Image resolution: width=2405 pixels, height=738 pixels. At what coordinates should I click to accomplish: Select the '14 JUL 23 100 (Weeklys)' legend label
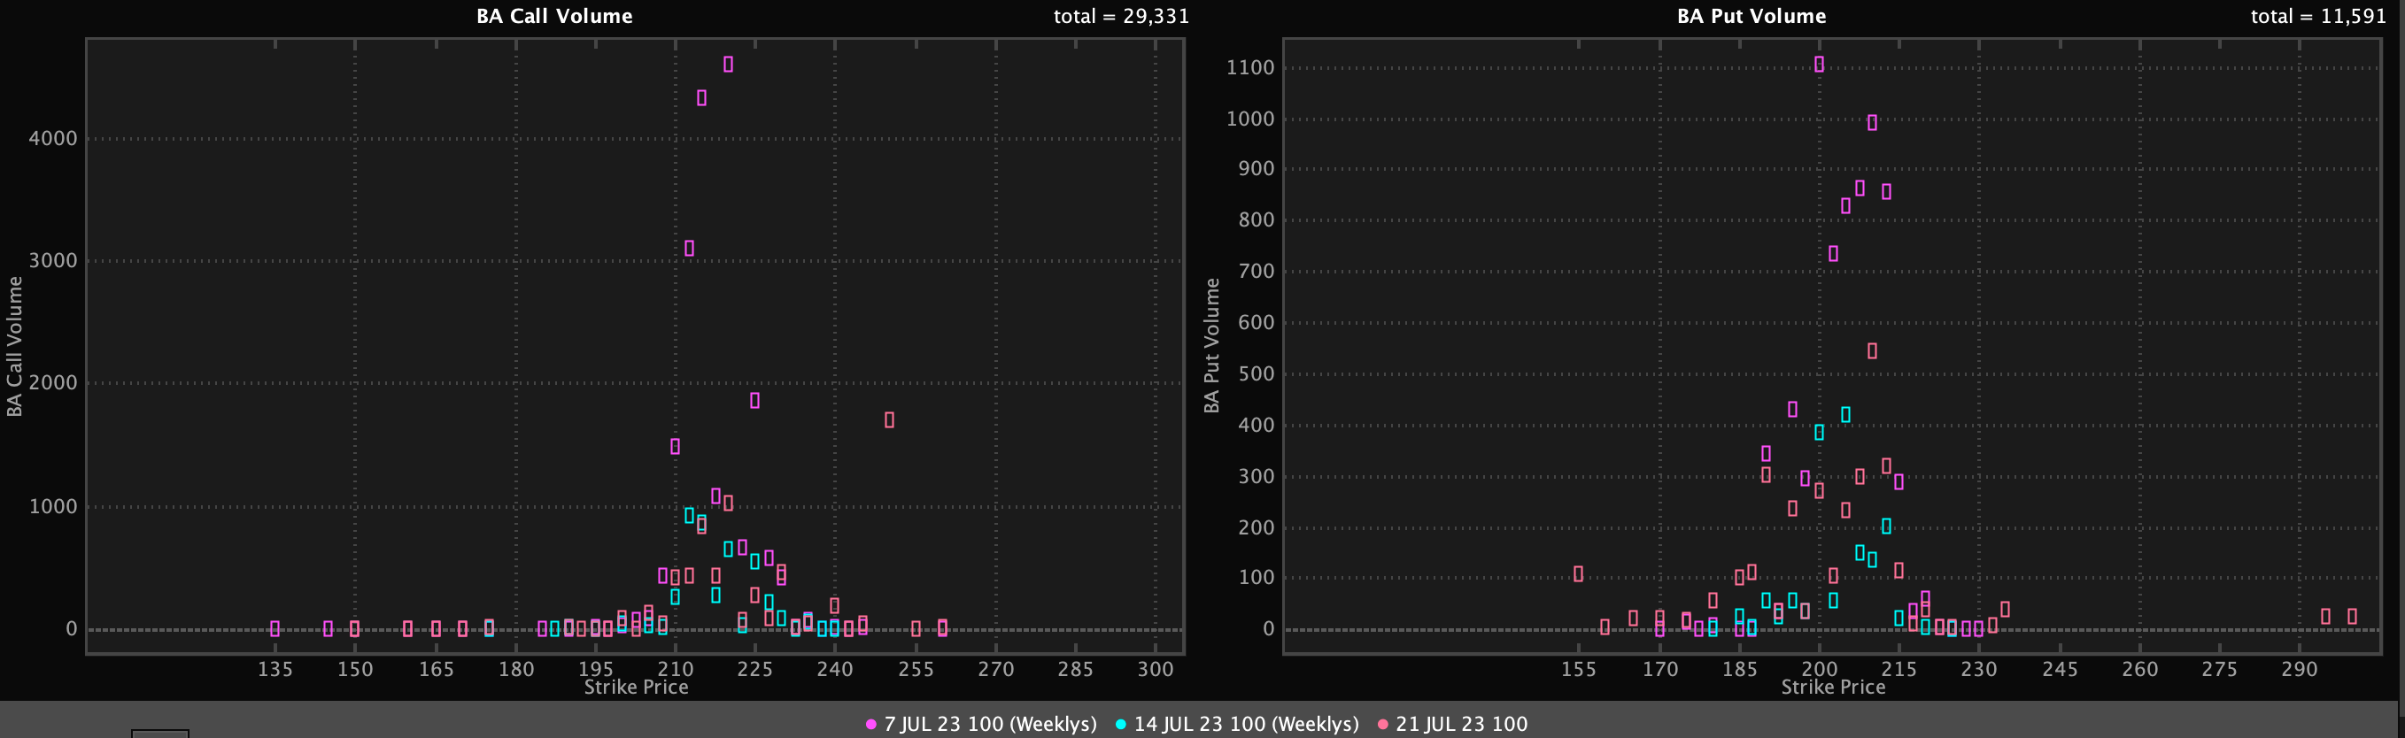coord(1245,724)
